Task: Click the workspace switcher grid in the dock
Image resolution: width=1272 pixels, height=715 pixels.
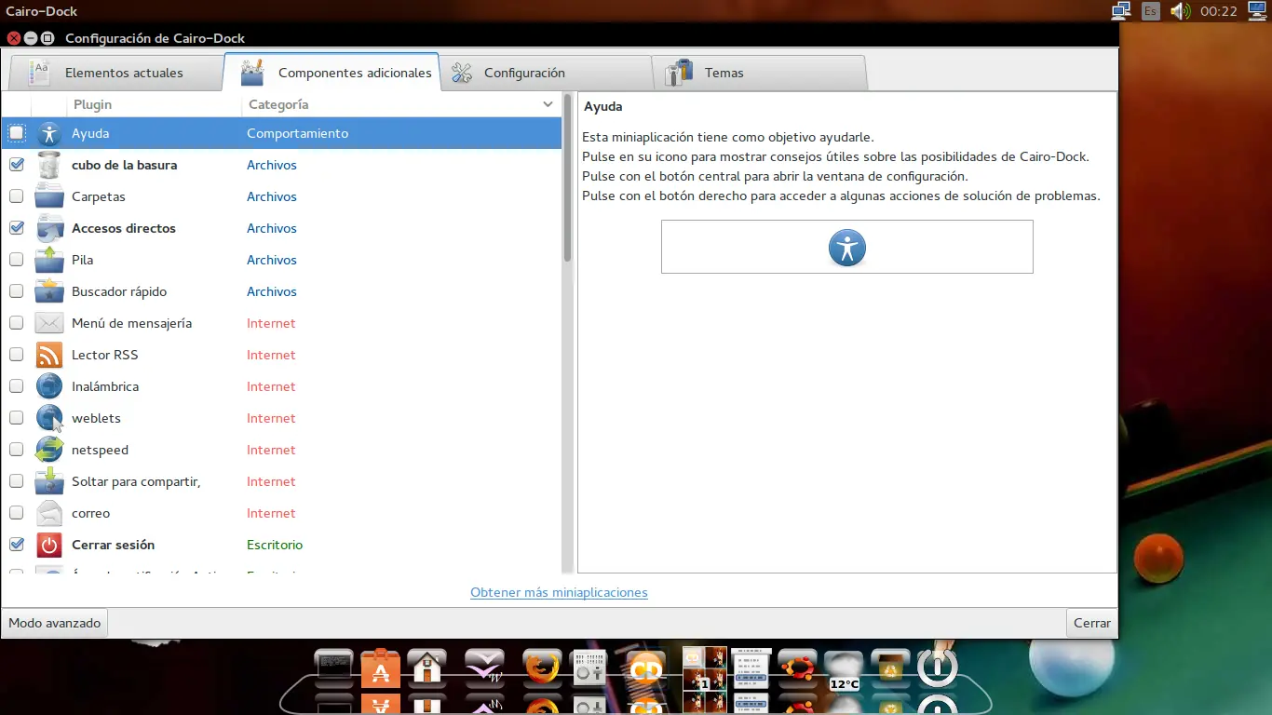Action: (x=705, y=668)
